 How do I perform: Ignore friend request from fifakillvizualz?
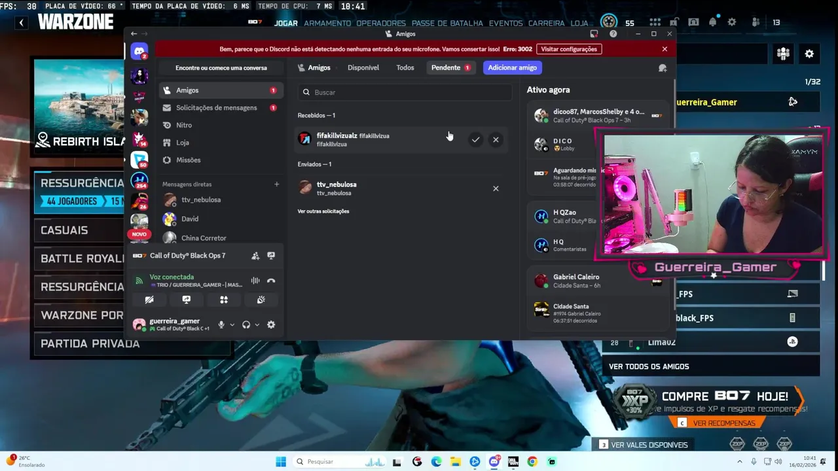(x=496, y=139)
